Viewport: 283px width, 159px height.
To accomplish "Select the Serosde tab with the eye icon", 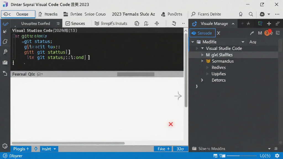I will (202, 33).
